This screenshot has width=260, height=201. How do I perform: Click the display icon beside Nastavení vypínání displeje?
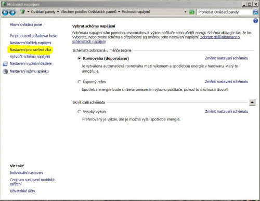pos(5,64)
